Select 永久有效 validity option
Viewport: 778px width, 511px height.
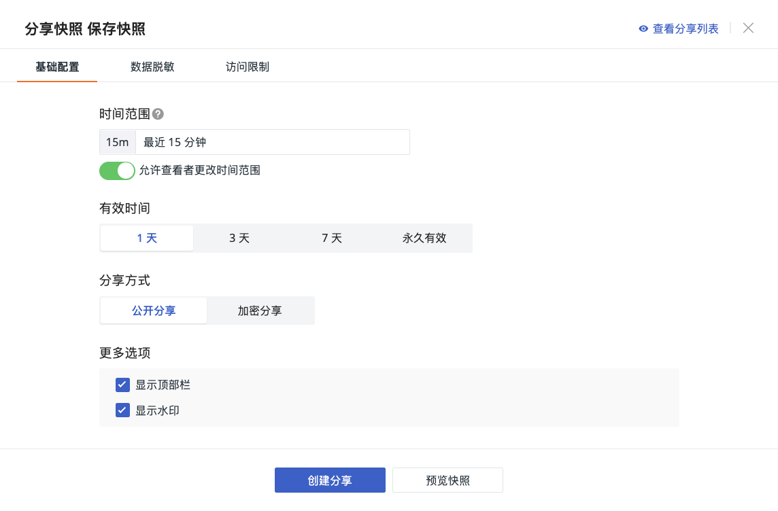424,238
